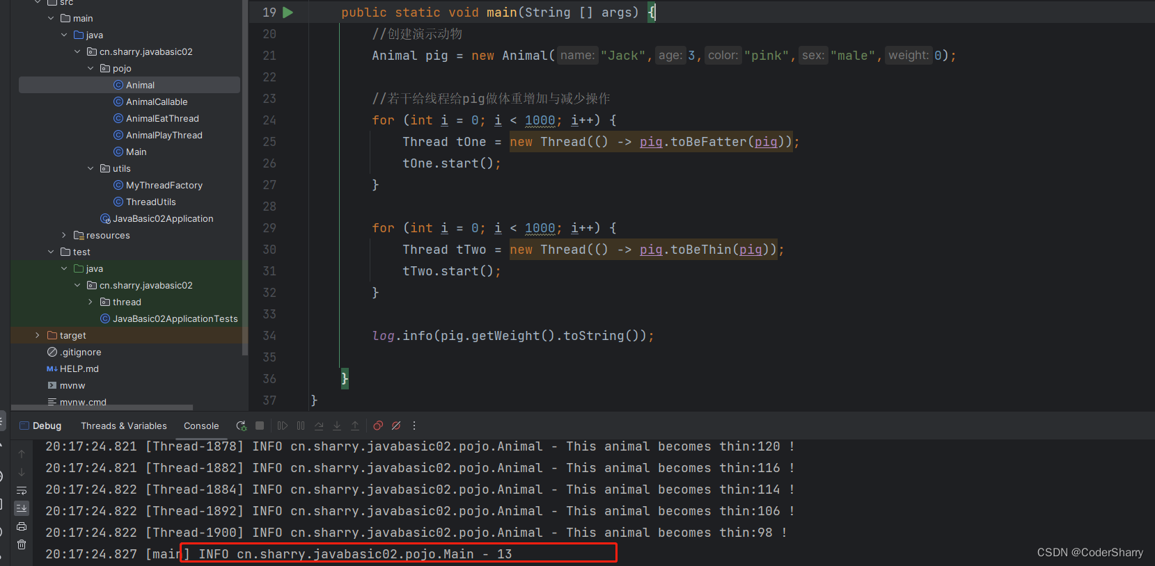Collapse the pojo package
This screenshot has width=1155, height=566.
click(x=91, y=68)
